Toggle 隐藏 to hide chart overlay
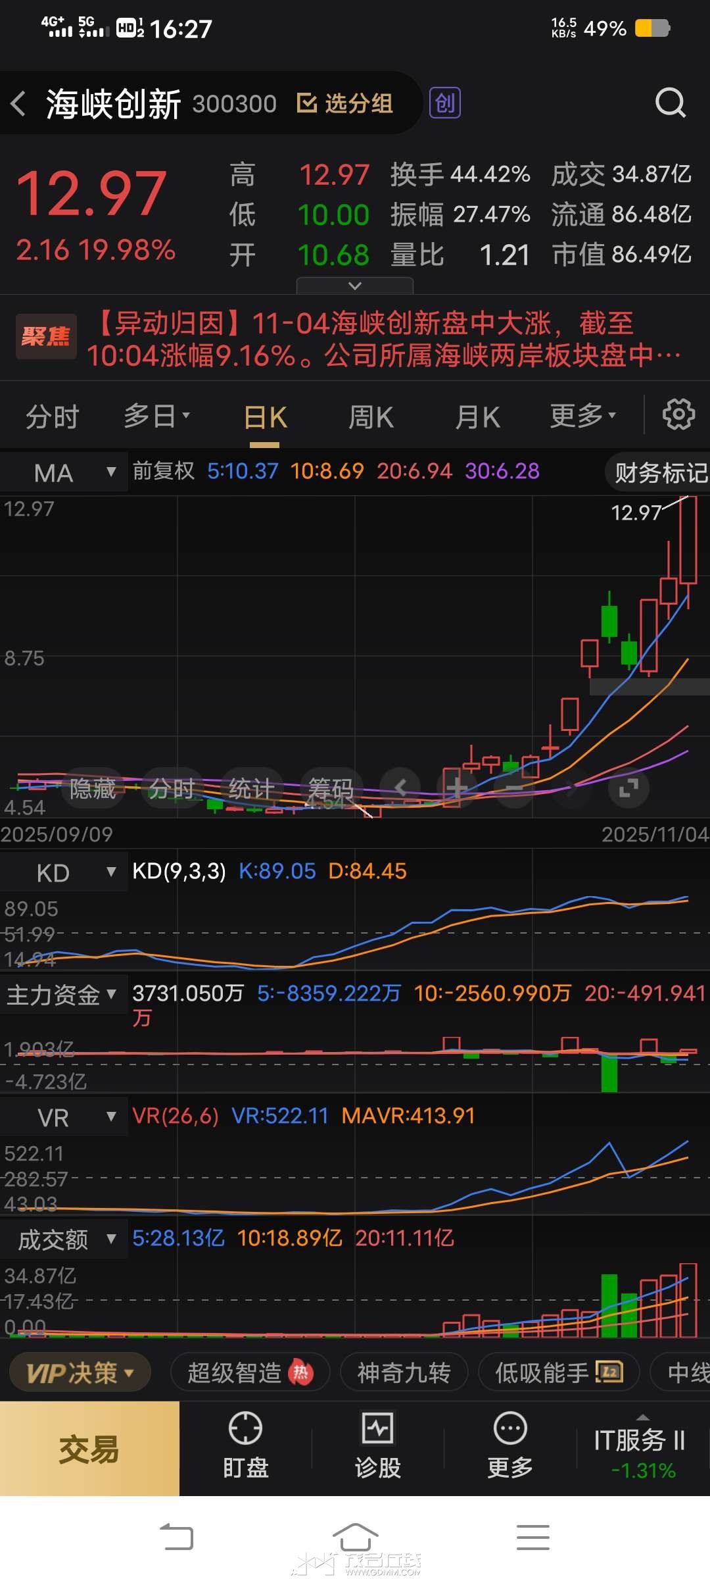710x1579 pixels. [93, 788]
